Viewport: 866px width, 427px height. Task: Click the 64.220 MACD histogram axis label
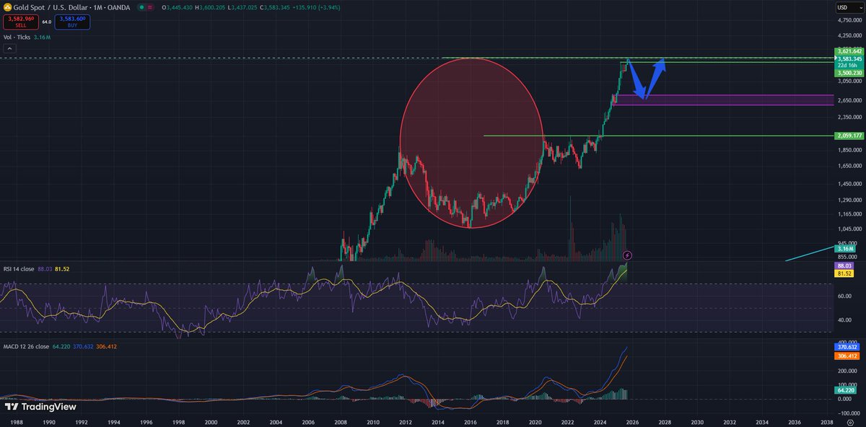(844, 391)
